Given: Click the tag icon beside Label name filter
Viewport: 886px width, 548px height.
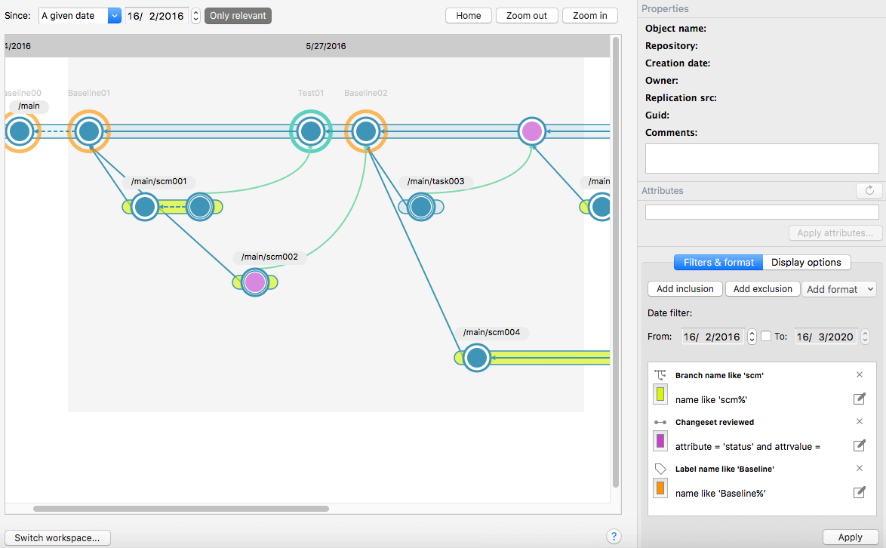Looking at the screenshot, I should tap(660, 469).
